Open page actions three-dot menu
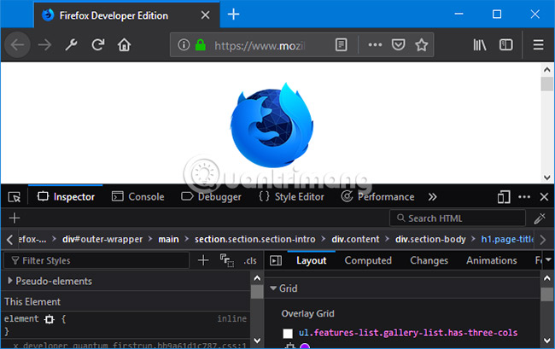 point(375,45)
